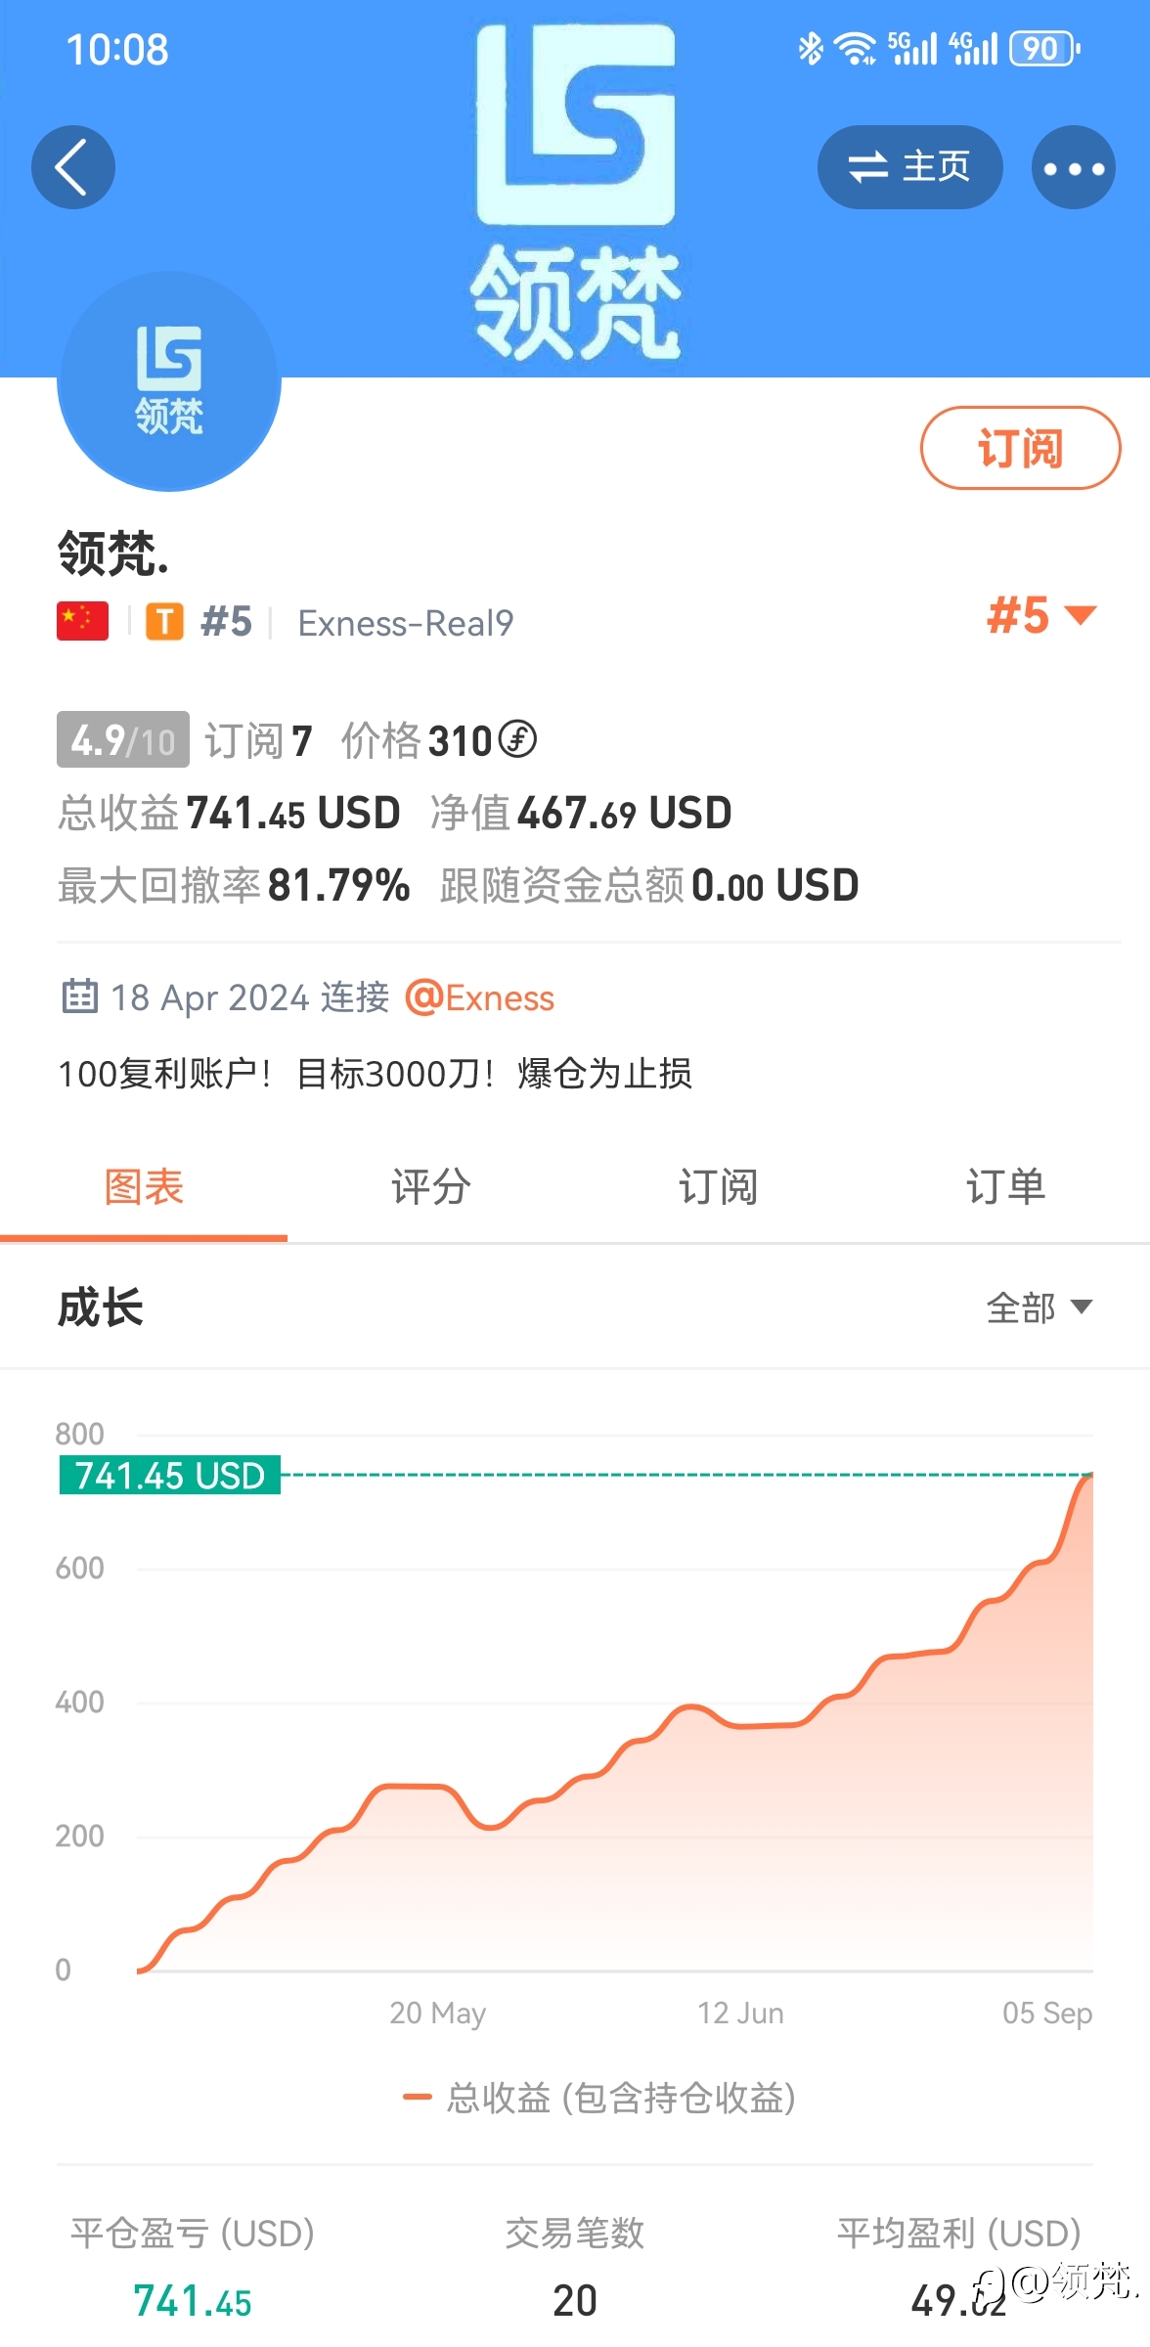Switch to the 订阅 tab
This screenshot has width=1150, height=2347.
719,1187
